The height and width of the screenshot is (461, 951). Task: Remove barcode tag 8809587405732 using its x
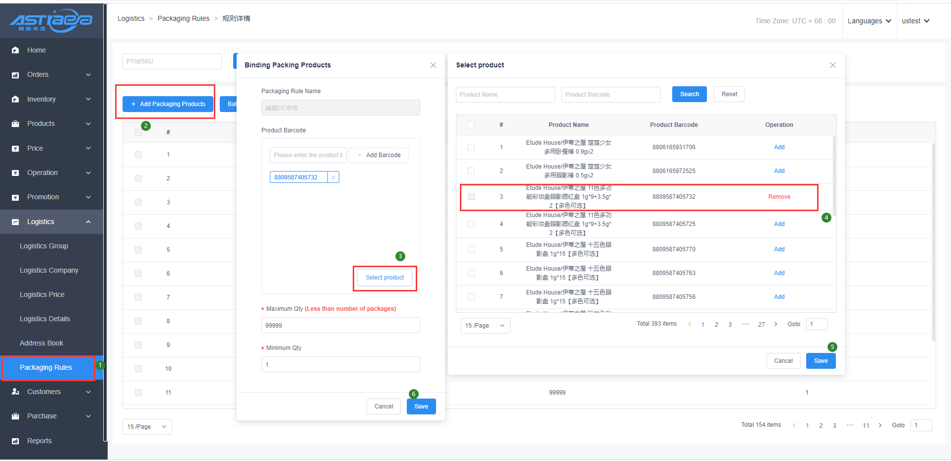tap(333, 177)
